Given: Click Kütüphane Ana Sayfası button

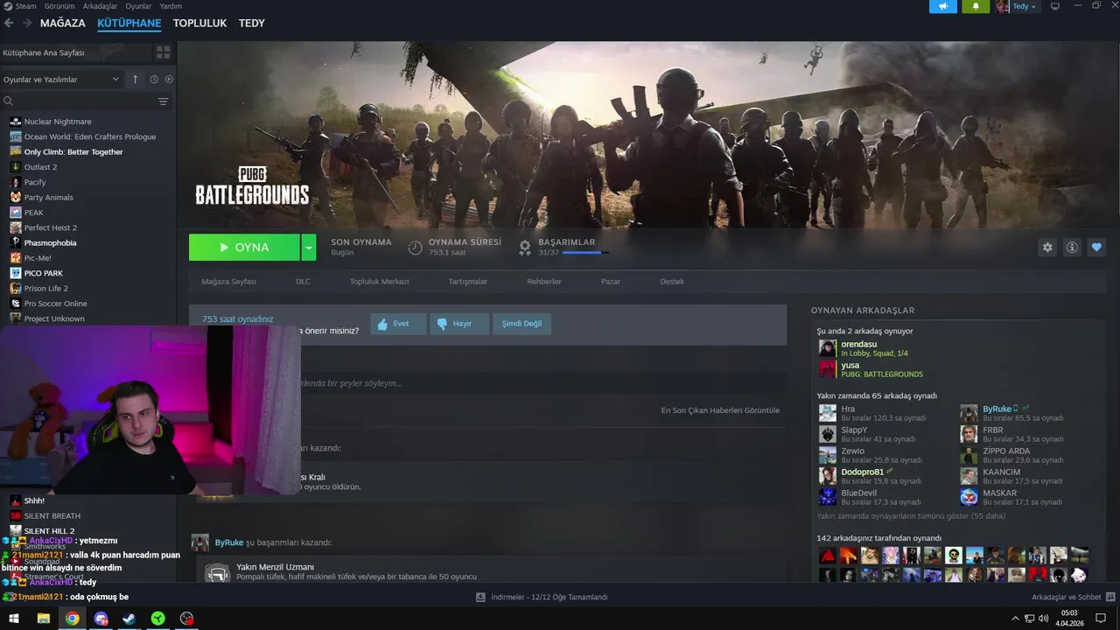Looking at the screenshot, I should pyautogui.click(x=74, y=52).
